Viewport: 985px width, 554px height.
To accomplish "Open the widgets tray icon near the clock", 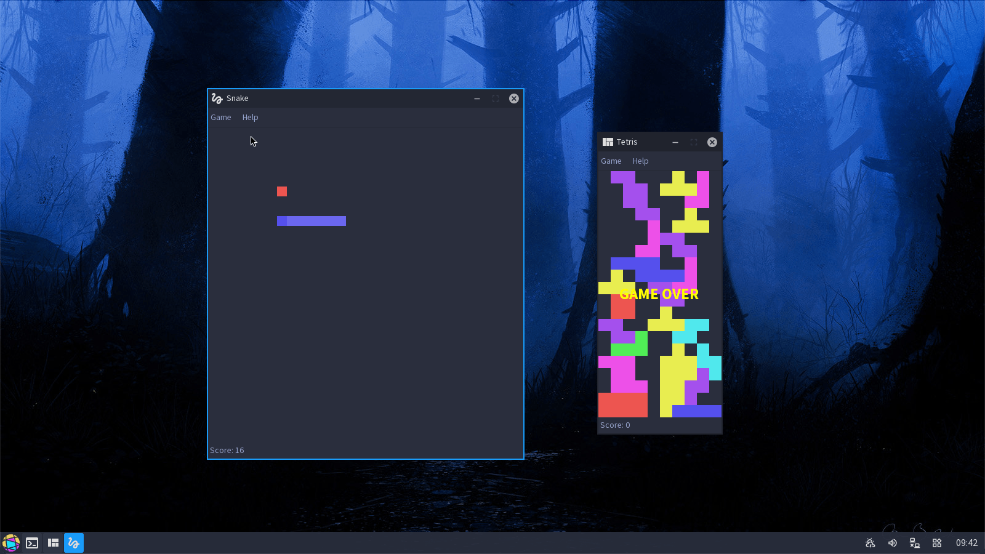I will (x=936, y=543).
